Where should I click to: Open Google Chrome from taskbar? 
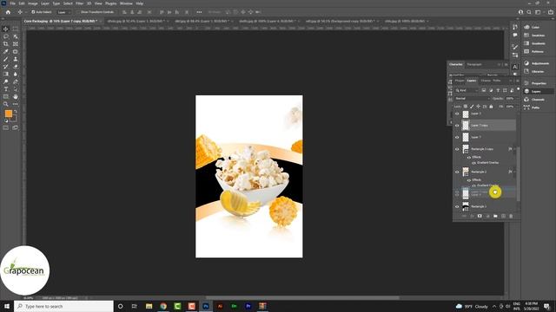coord(163,306)
